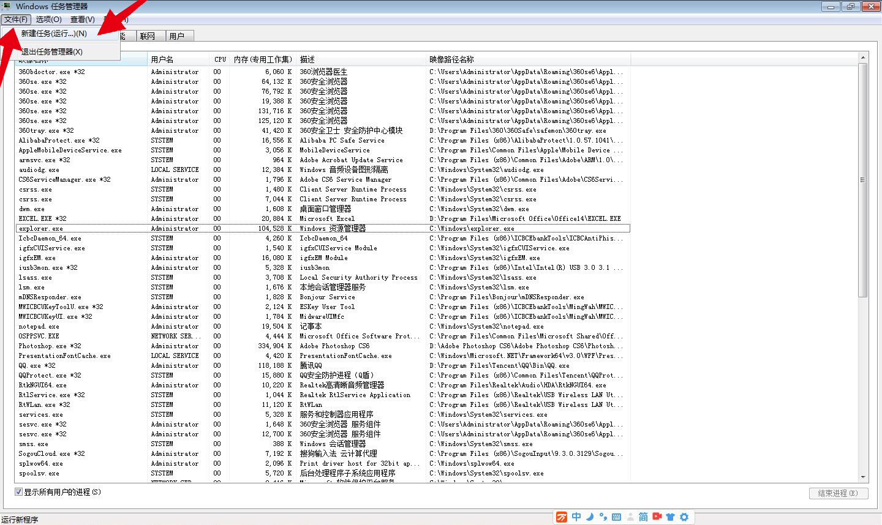
Task: Select the spoolsv.exe process name
Action: coord(39,473)
